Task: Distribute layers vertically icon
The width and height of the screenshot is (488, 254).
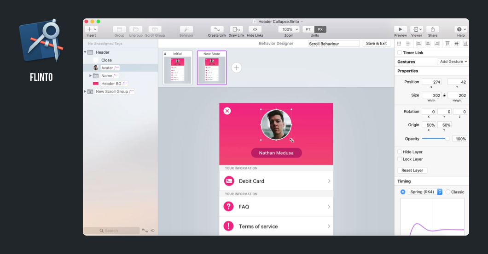Action: [408, 44]
